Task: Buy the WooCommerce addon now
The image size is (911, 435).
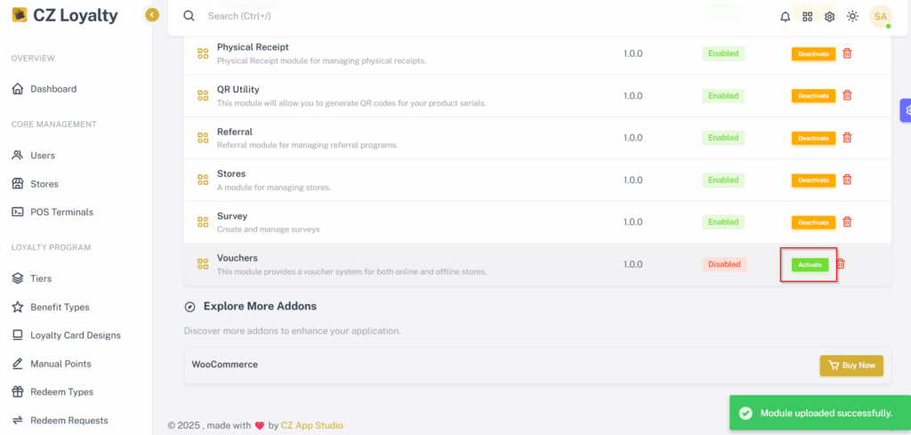Action: coord(851,366)
